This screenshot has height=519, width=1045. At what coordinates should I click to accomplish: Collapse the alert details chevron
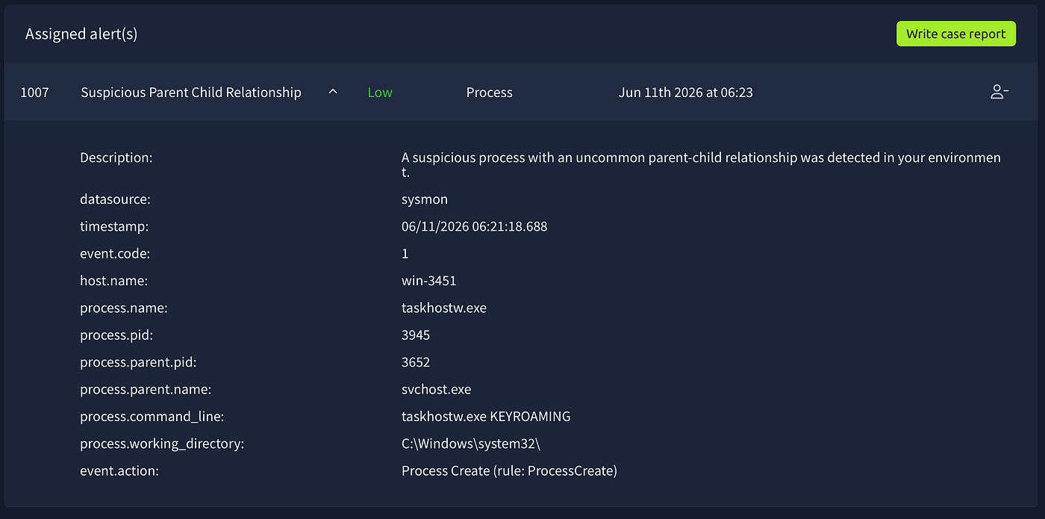333,92
